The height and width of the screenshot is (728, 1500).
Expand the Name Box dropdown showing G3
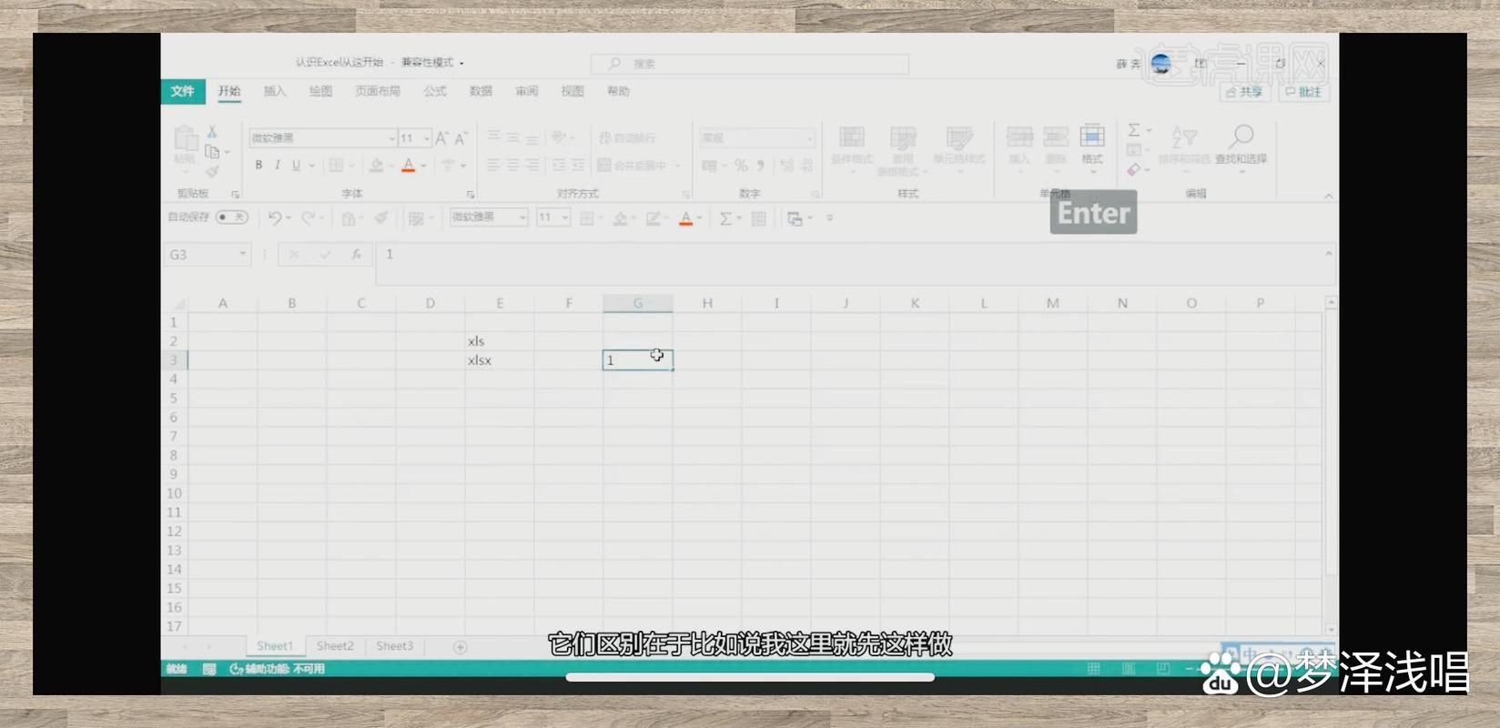243,255
